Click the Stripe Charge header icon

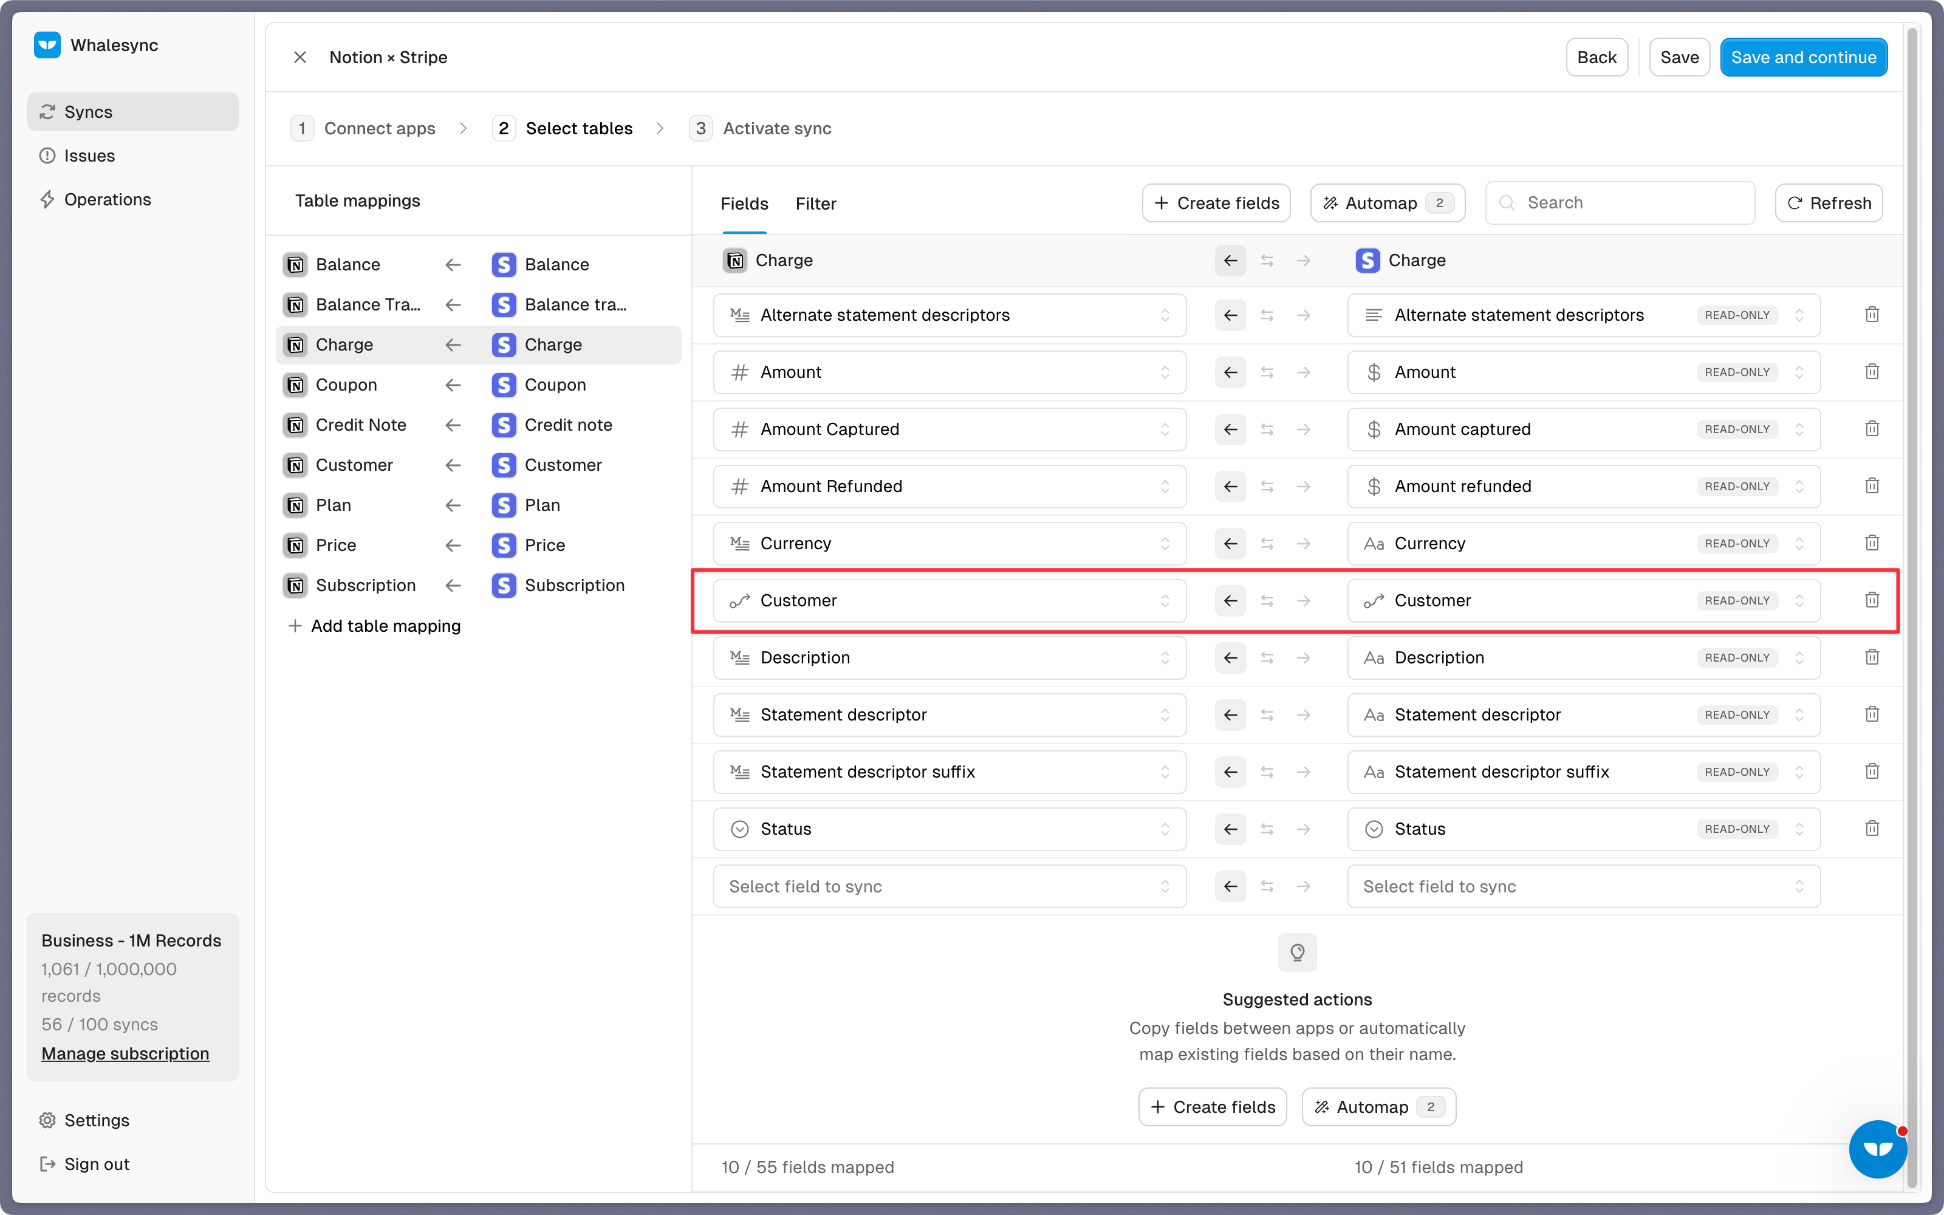(1367, 261)
